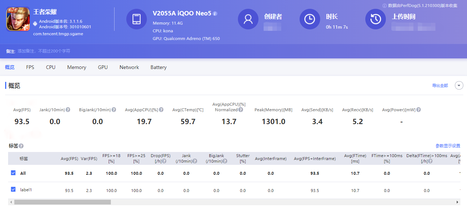Viewport: 467px width, 210px height.
Task: Click the Avg(AppCPU) value 19.7
Action: [144, 122]
